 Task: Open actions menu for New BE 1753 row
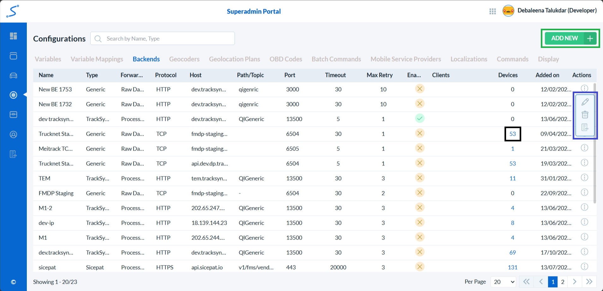pos(584,88)
